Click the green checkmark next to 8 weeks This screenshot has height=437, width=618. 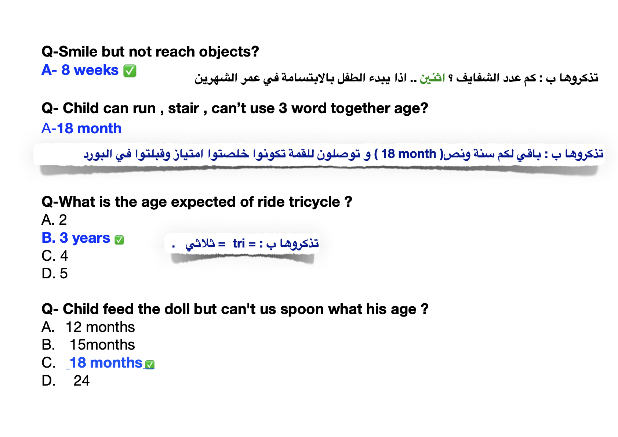click(130, 71)
